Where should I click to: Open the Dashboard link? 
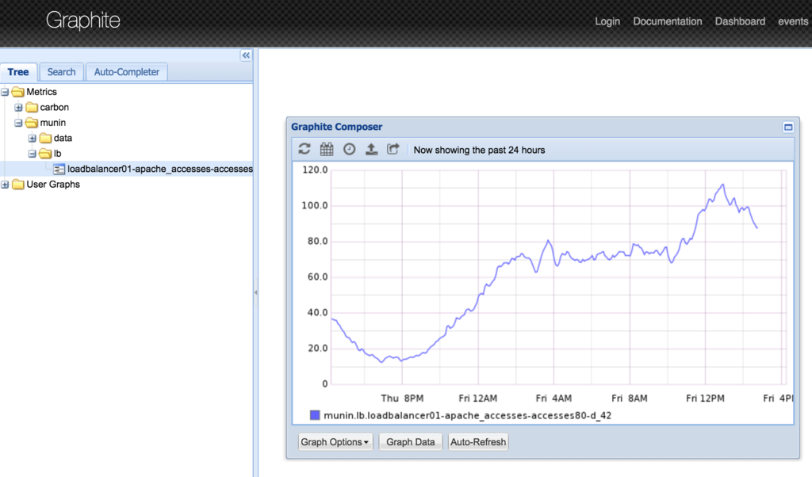click(740, 21)
